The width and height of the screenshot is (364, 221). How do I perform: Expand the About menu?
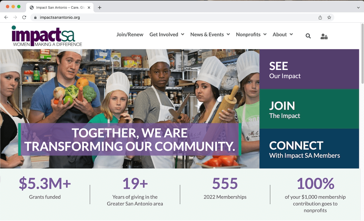tap(283, 35)
